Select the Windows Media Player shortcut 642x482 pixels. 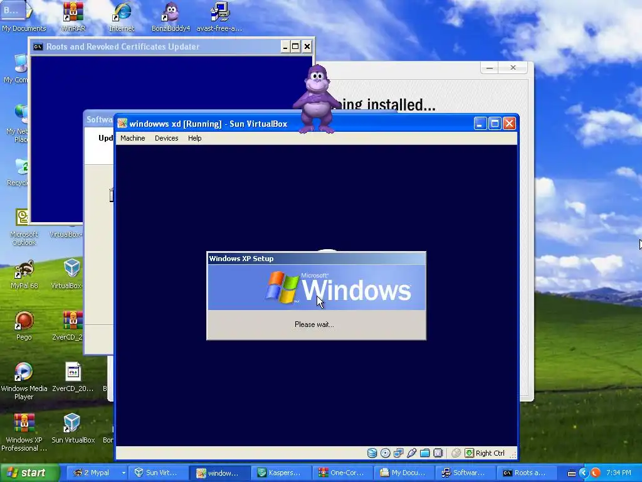(x=24, y=381)
